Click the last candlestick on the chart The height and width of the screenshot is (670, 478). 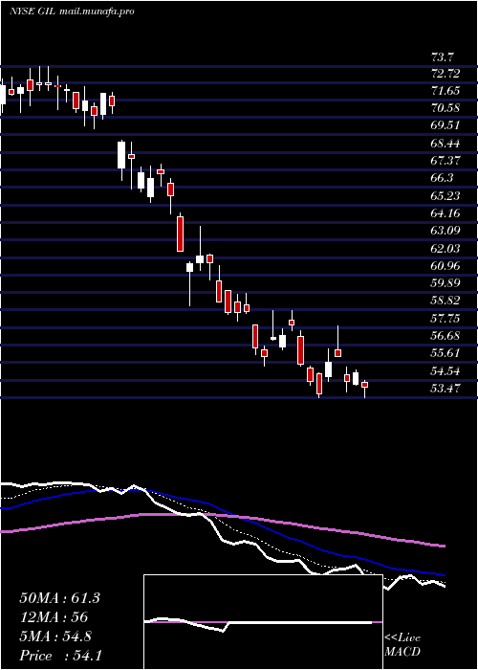click(364, 389)
